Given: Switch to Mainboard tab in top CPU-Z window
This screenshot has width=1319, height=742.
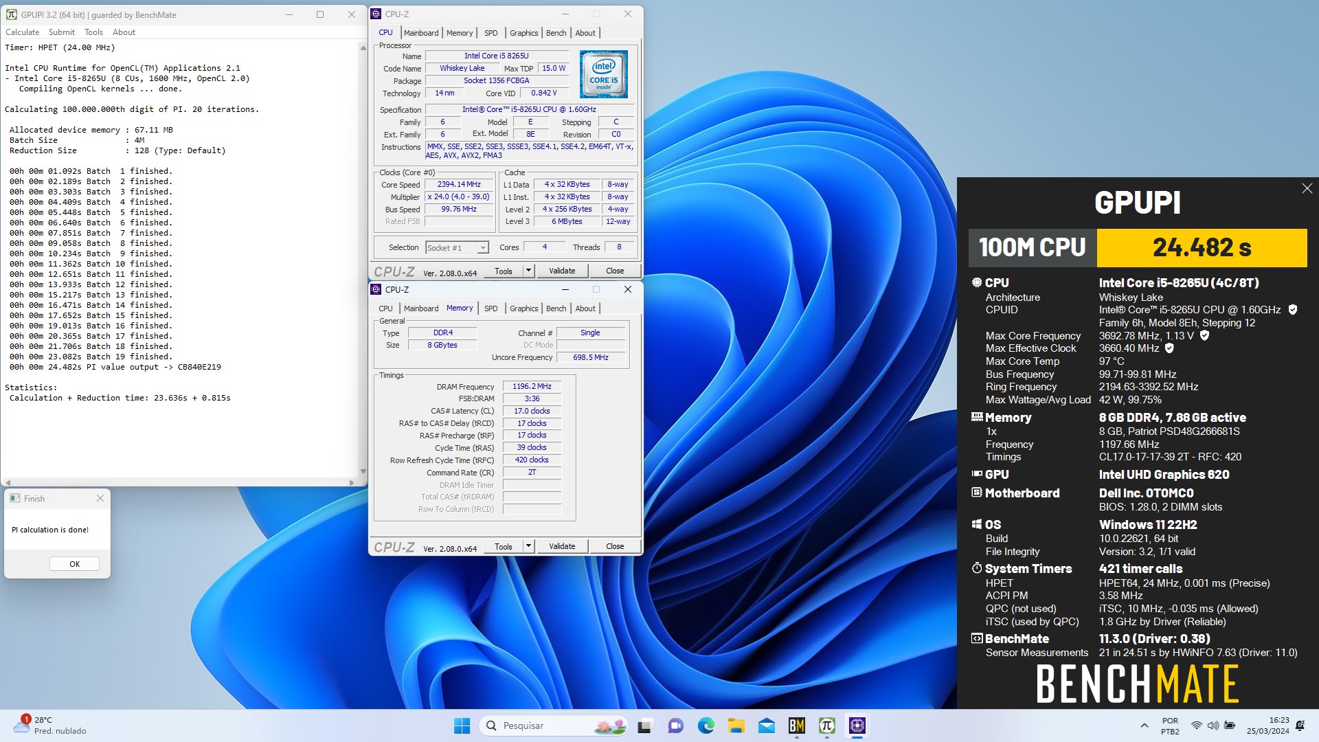Looking at the screenshot, I should click(420, 33).
